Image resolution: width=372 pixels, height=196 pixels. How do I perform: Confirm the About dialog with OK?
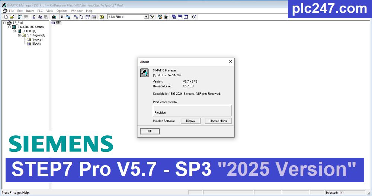click(x=150, y=131)
